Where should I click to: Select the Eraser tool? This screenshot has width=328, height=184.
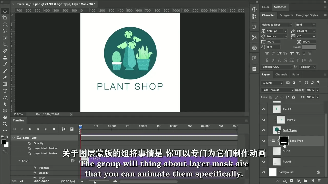point(5,77)
